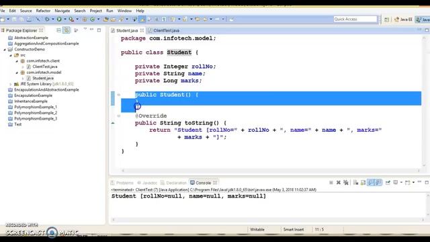Click the Forward navigation arrow in the toolbar

217,19
